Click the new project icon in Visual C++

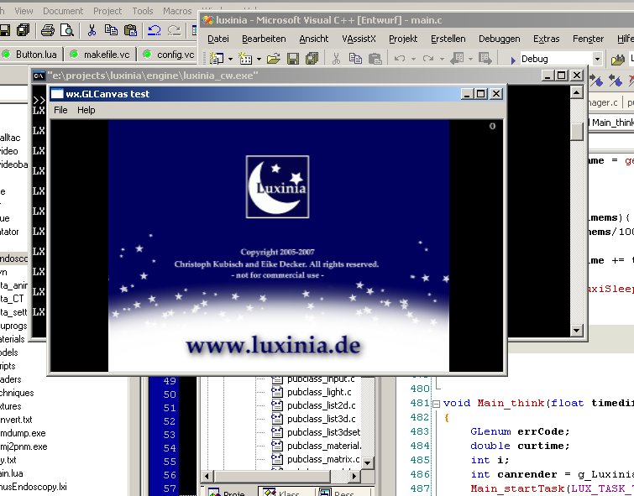(217, 59)
